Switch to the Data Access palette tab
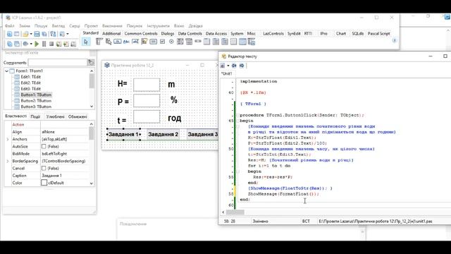This screenshot has width=451, height=254. click(216, 34)
